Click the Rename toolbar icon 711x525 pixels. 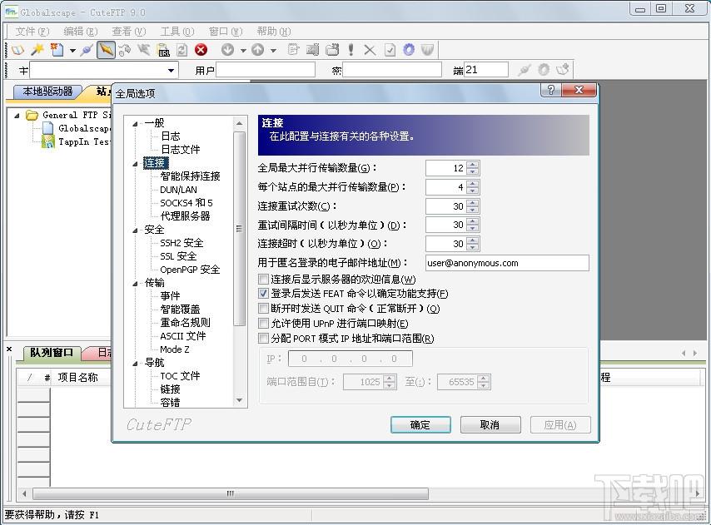pyautogui.click(x=312, y=49)
